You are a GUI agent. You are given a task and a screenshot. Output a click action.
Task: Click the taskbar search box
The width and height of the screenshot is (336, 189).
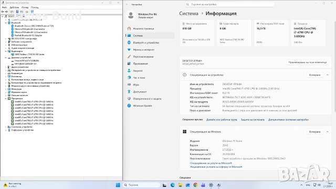[x=141, y=185]
